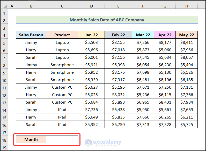This screenshot has width=206, height=151.
Task: Select Custom PC in Jimmy's row 11
Action: coord(62,87)
